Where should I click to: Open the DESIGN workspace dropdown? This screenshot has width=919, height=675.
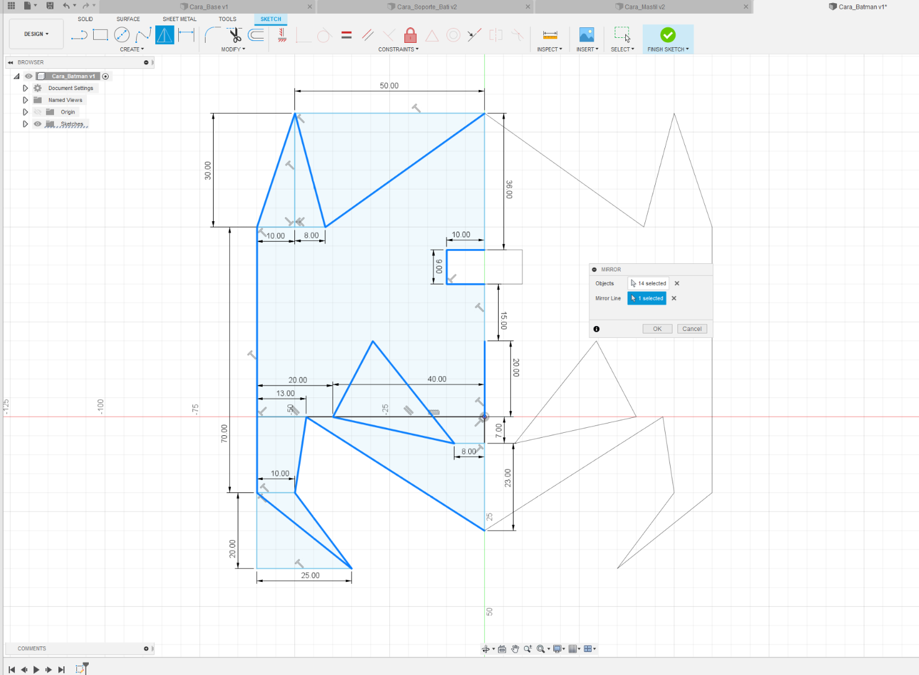pos(36,34)
